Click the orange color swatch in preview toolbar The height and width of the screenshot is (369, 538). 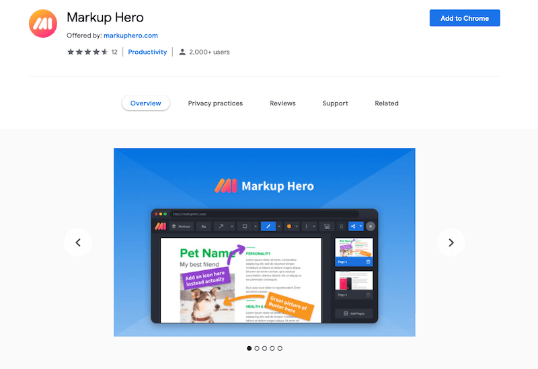[289, 227]
